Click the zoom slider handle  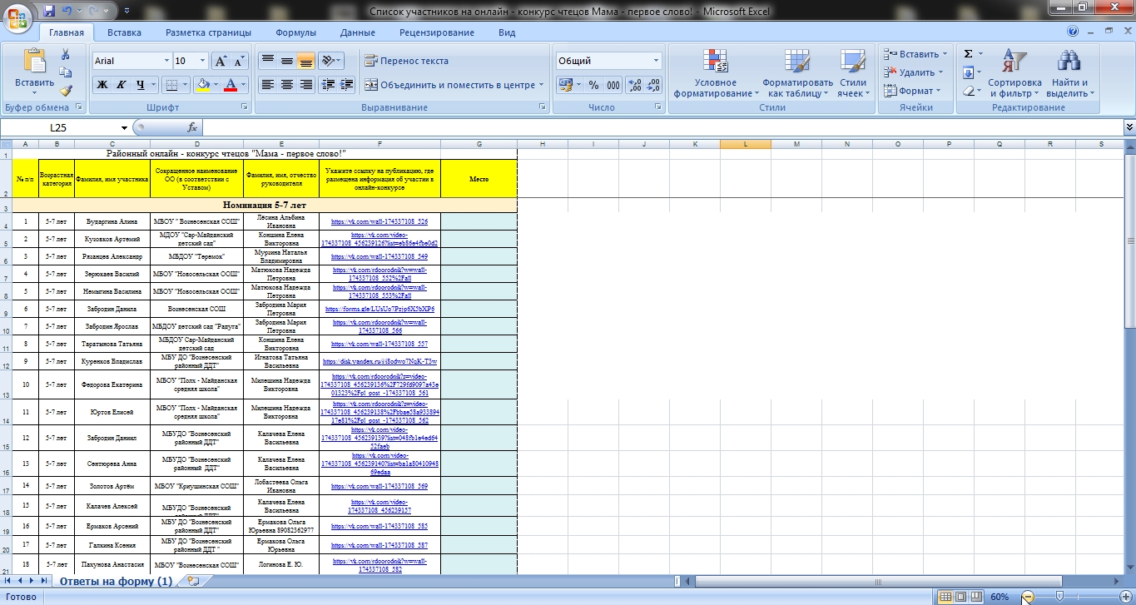coord(1059,597)
